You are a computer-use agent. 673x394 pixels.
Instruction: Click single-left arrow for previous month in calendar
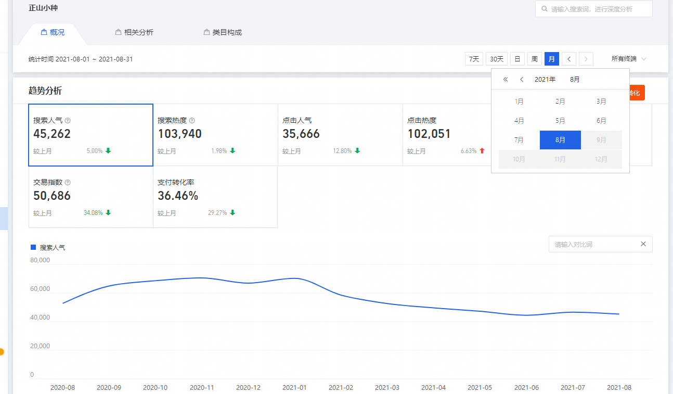pyautogui.click(x=522, y=80)
